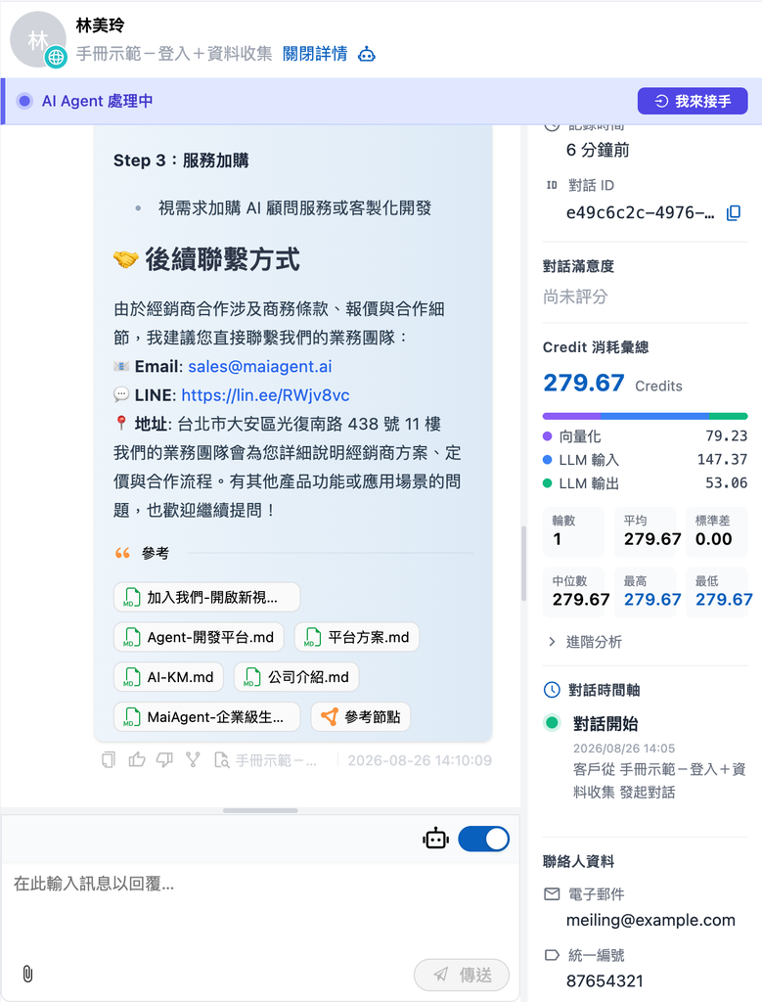Open the MaiAgent-企業級生... reference

tap(207, 717)
